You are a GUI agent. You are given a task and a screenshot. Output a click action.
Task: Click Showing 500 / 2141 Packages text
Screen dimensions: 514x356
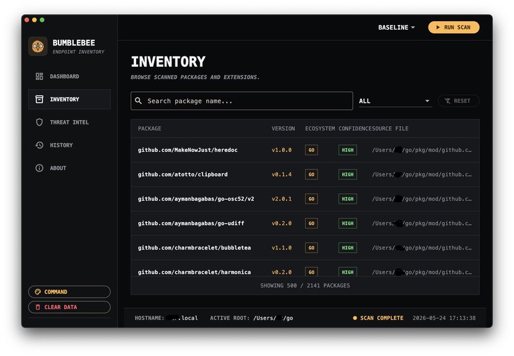pos(305,285)
